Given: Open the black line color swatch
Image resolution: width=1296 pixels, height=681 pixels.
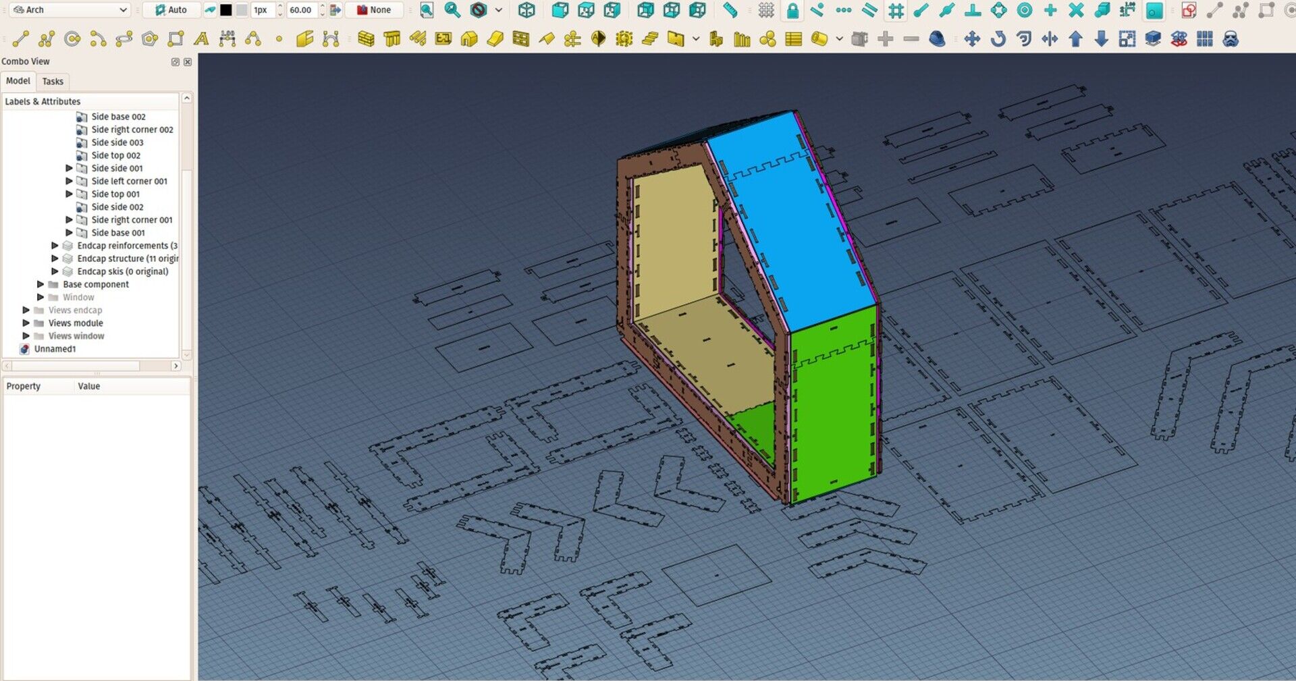Looking at the screenshot, I should click(x=226, y=10).
